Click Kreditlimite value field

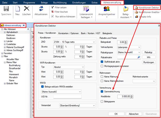[x=124, y=96]
